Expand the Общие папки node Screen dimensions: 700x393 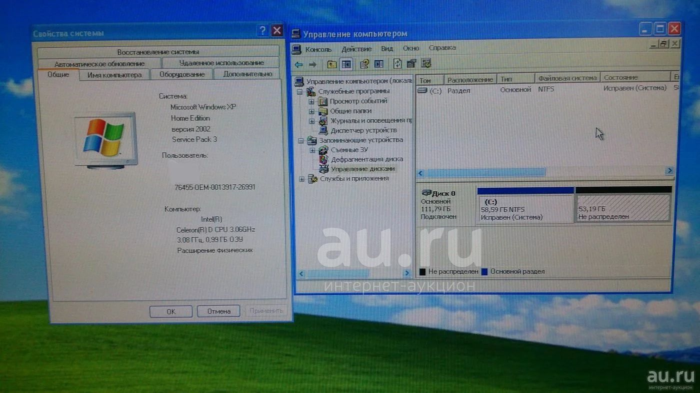click(x=311, y=111)
